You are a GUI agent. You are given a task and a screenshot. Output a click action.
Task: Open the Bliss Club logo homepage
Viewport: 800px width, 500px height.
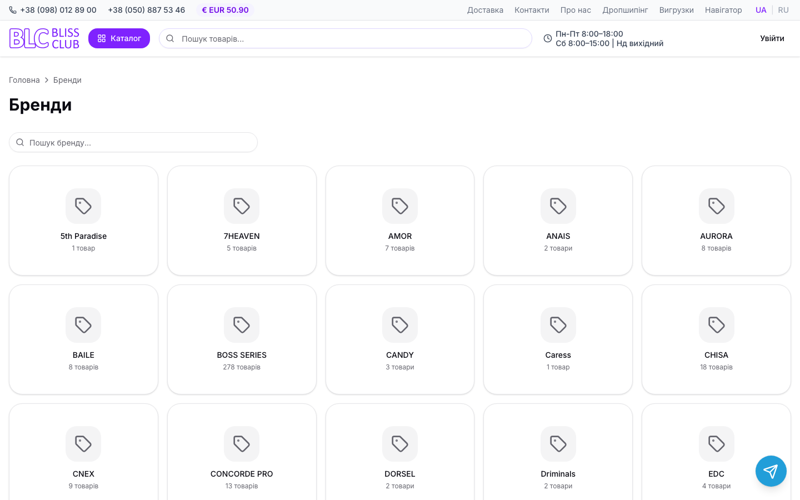click(44, 38)
